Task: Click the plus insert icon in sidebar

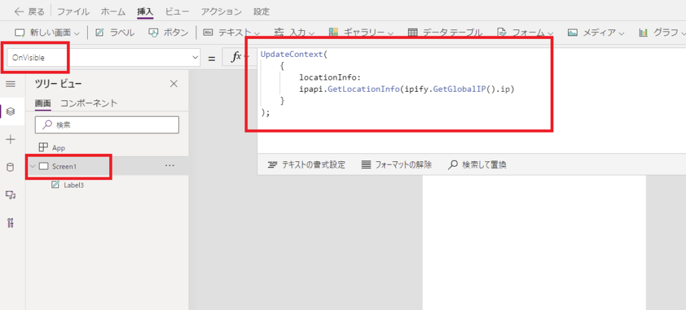Action: (11, 140)
